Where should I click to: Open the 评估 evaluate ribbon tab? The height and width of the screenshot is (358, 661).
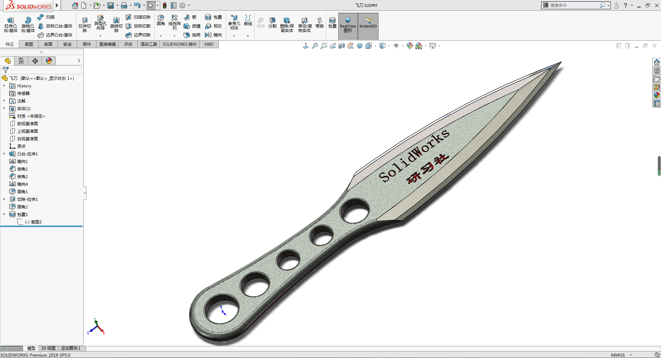128,44
